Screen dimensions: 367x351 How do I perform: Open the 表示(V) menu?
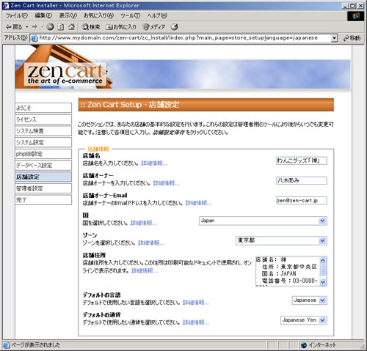pyautogui.click(x=68, y=15)
